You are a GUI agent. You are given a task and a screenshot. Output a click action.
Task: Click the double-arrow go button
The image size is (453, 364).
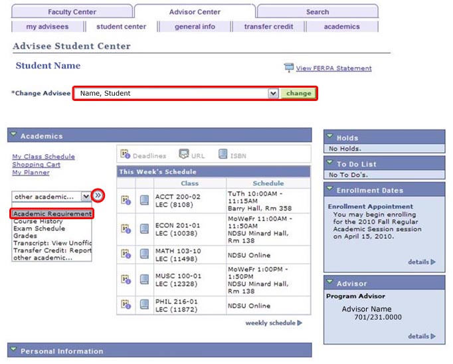click(98, 195)
